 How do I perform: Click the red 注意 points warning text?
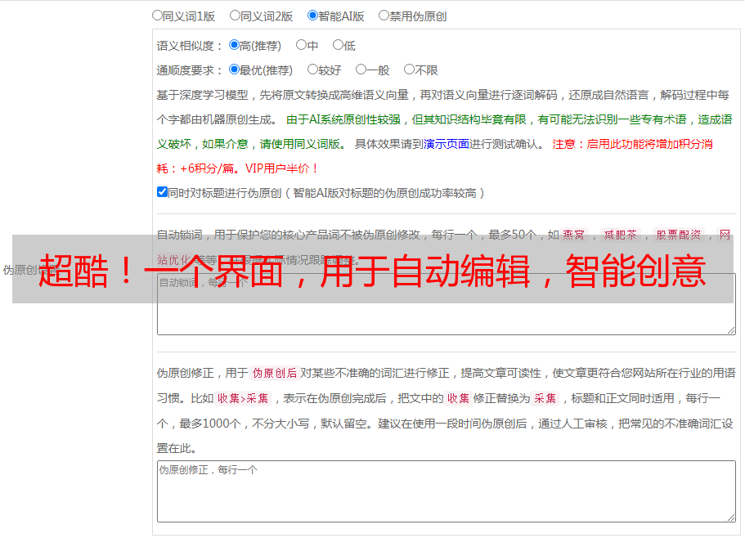click(x=435, y=156)
